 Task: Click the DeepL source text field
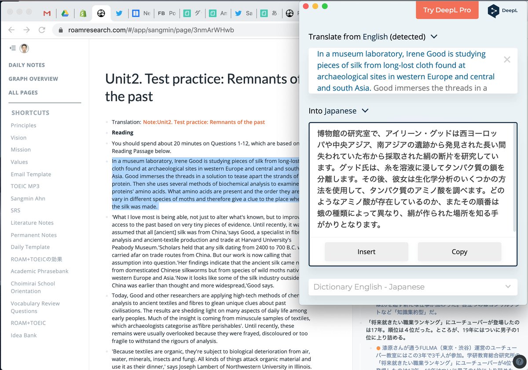413,71
